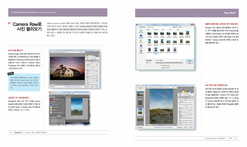The image size is (247, 147).
Task: Select fourth filmstrip thumbnail in Camera Raw
Action: click(140, 119)
